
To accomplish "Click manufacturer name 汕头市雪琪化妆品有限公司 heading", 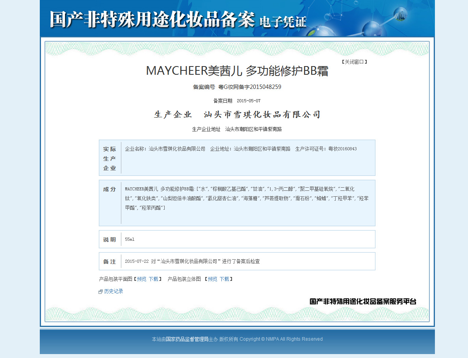I will pyautogui.click(x=262, y=114).
